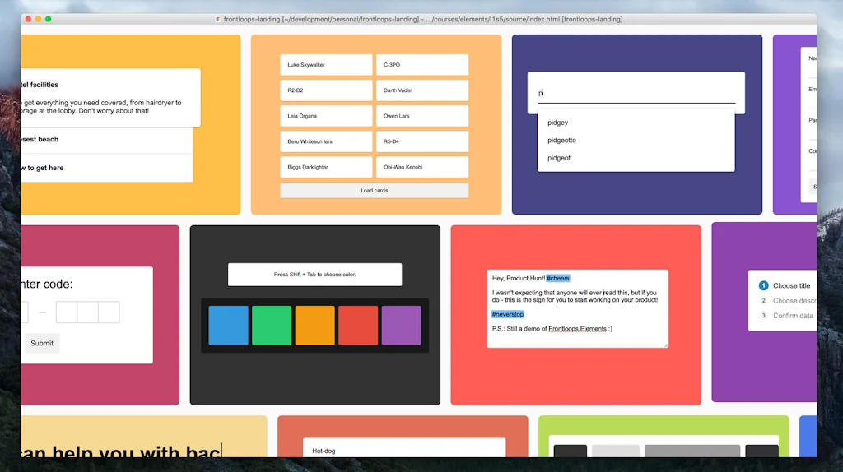Close the frontloops-landing window
The image size is (843, 472).
[x=29, y=19]
